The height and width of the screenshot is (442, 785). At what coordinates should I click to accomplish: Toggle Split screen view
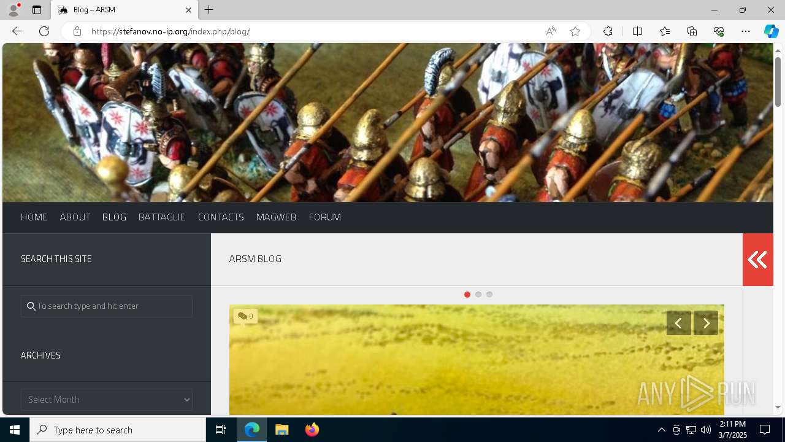(x=637, y=31)
